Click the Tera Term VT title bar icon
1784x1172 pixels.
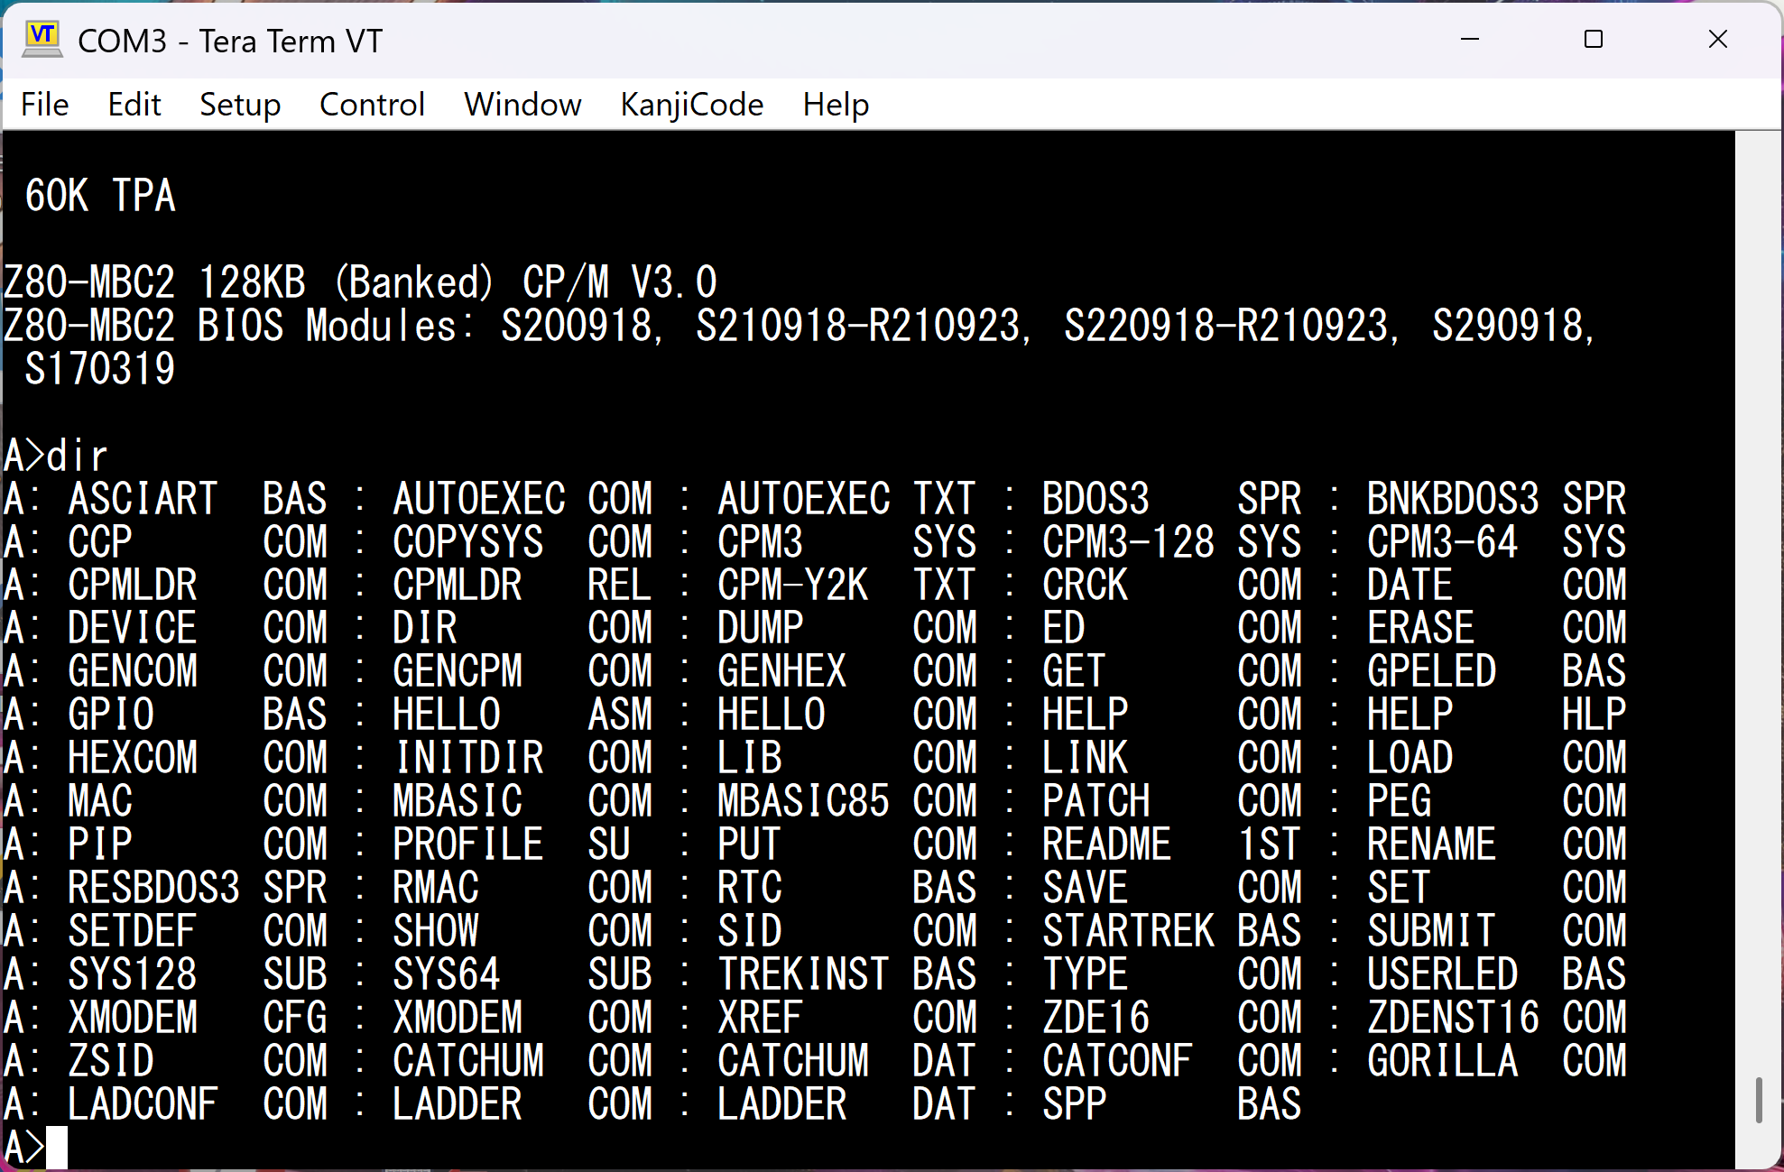click(42, 40)
